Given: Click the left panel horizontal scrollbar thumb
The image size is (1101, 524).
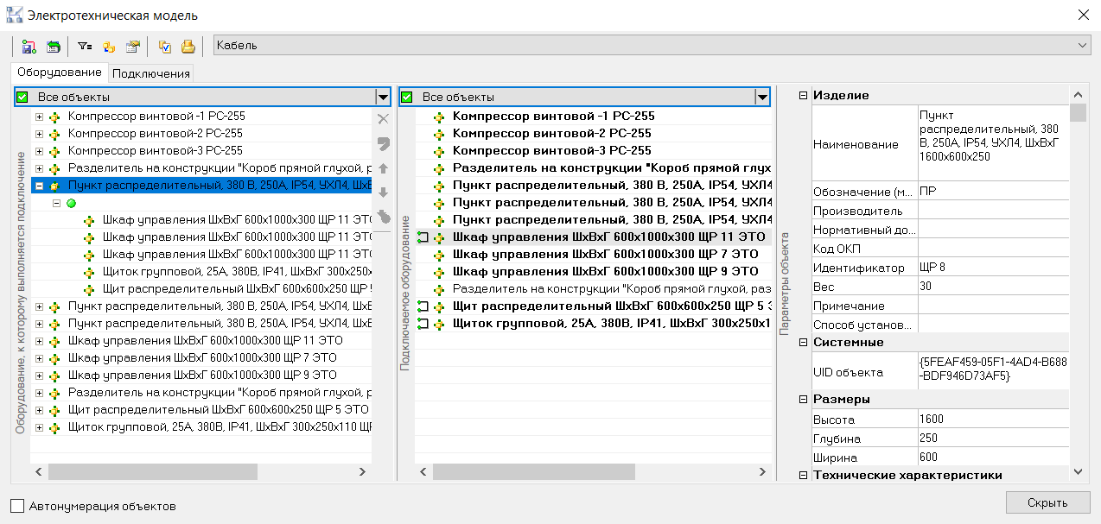Looking at the screenshot, I should click(x=152, y=472).
